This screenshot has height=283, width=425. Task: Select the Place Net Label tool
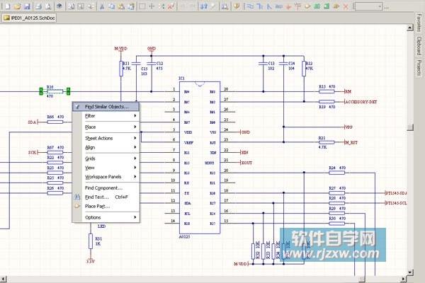tap(278, 6)
